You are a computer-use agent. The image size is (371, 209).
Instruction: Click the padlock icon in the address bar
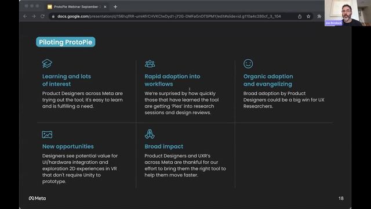pyautogui.click(x=53, y=16)
